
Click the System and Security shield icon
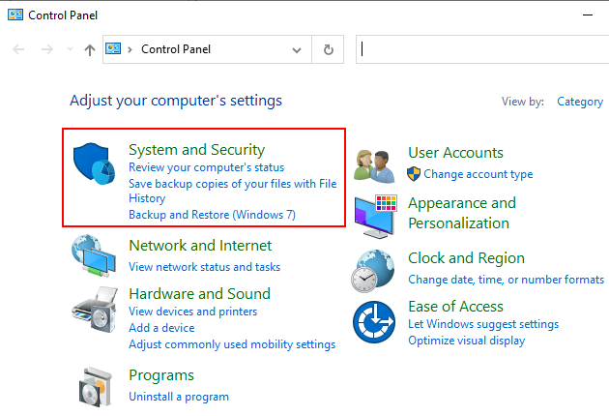click(x=94, y=163)
